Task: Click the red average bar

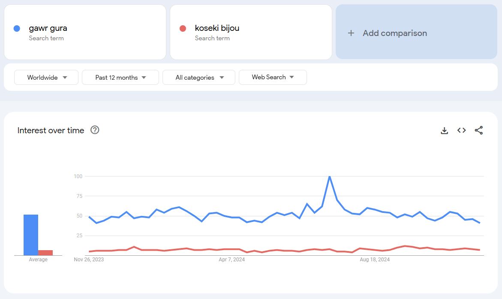Action: click(x=45, y=253)
